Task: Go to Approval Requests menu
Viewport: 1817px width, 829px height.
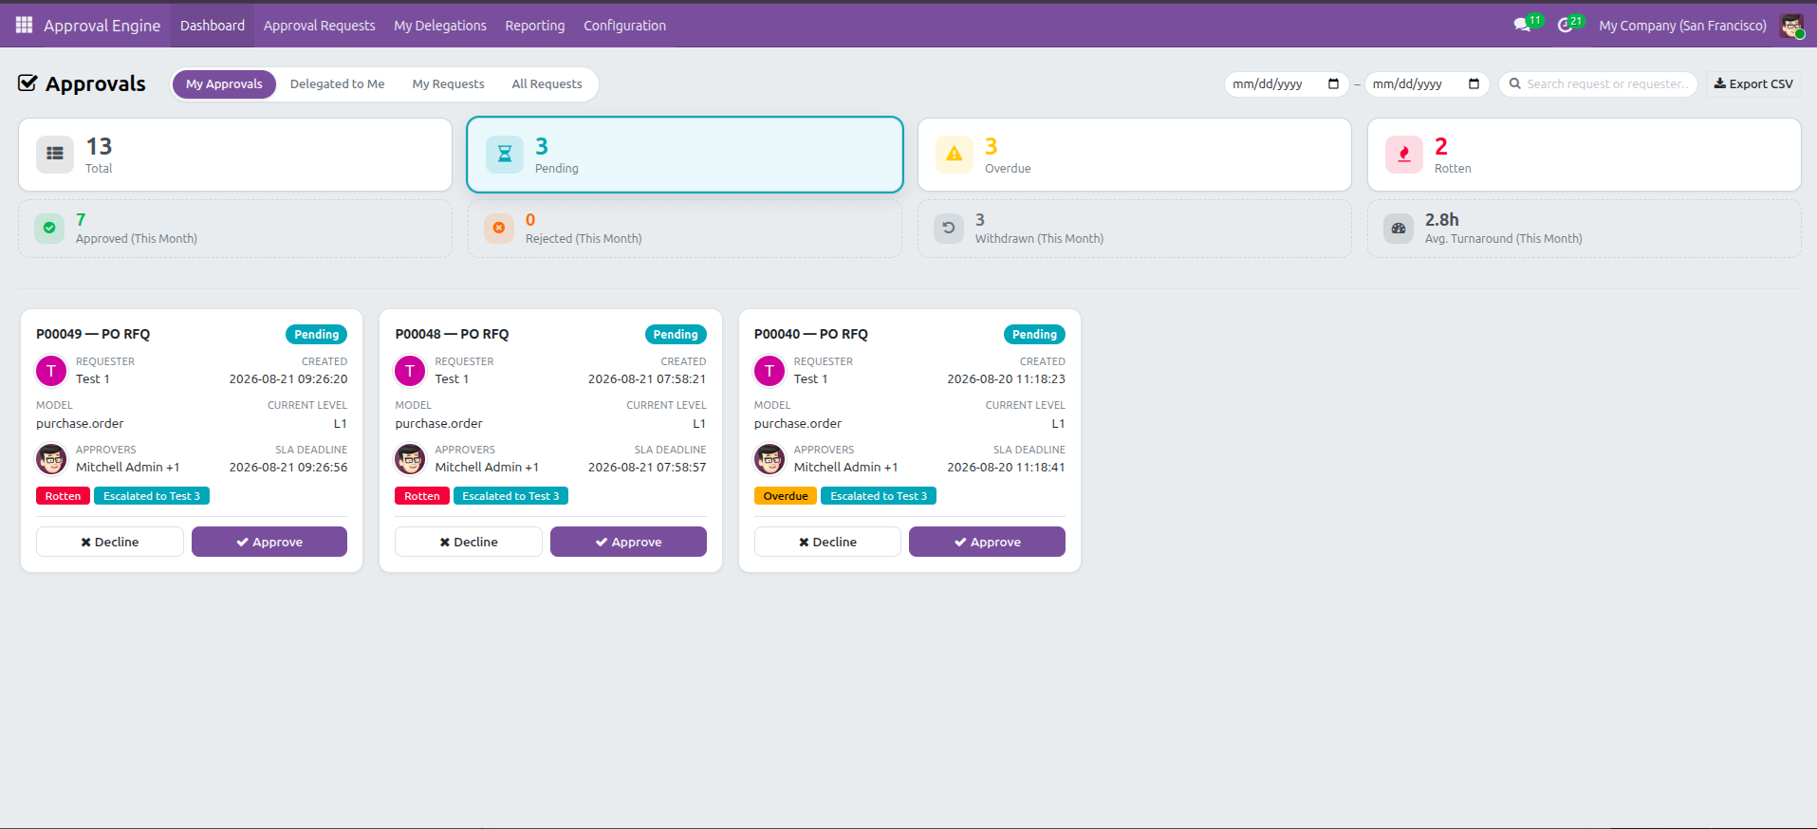Action: [320, 26]
